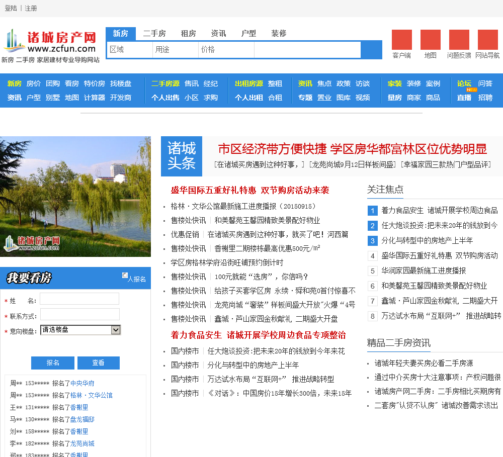Image resolution: width=503 pixels, height=457 pixels.
Task: Open 特价房 in navigation bar
Action: click(x=95, y=83)
